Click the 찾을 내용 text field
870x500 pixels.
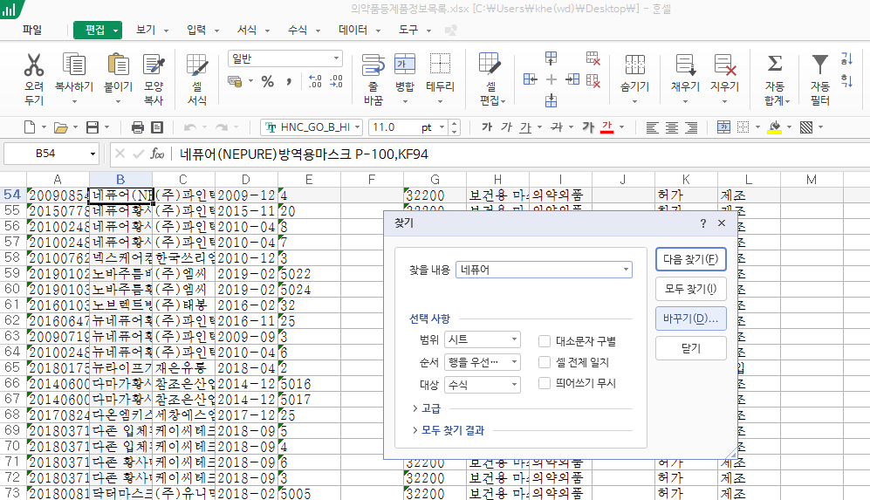coord(544,270)
